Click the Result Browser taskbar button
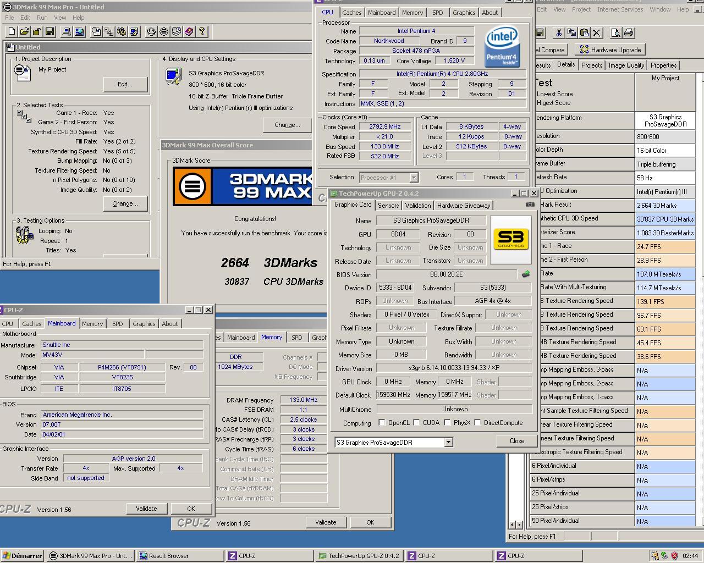 (x=180, y=556)
